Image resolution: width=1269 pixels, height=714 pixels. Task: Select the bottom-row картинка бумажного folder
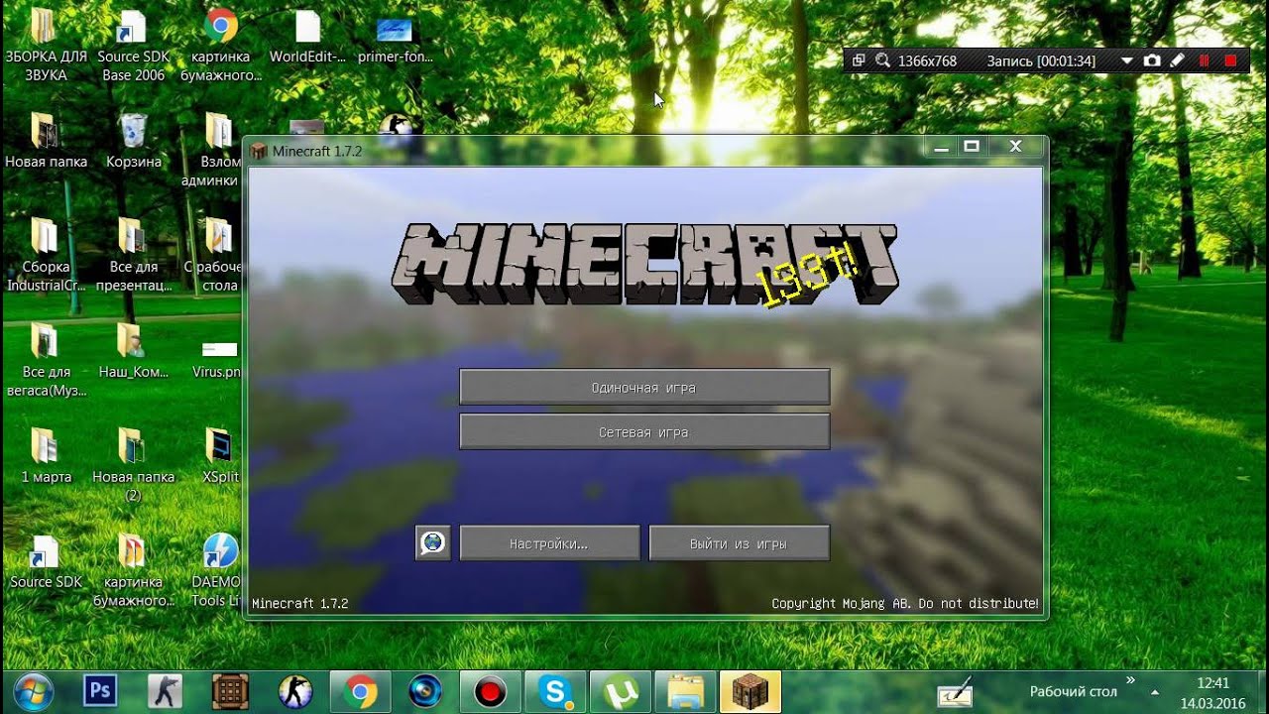pos(133,571)
